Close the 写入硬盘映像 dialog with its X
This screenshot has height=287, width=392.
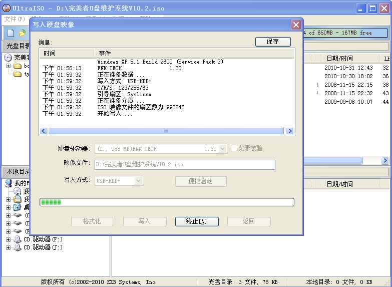pos(296,25)
